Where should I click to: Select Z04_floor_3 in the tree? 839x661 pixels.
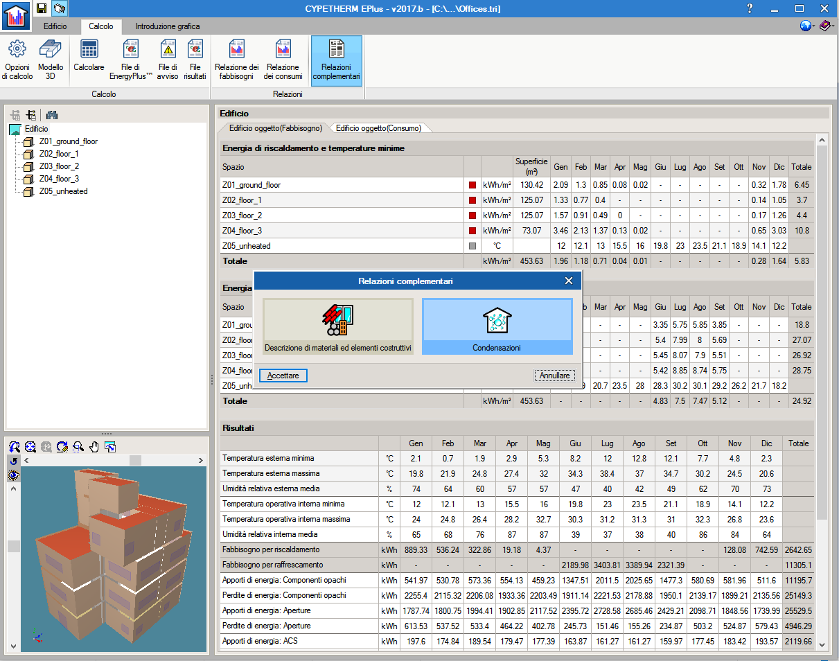click(59, 179)
